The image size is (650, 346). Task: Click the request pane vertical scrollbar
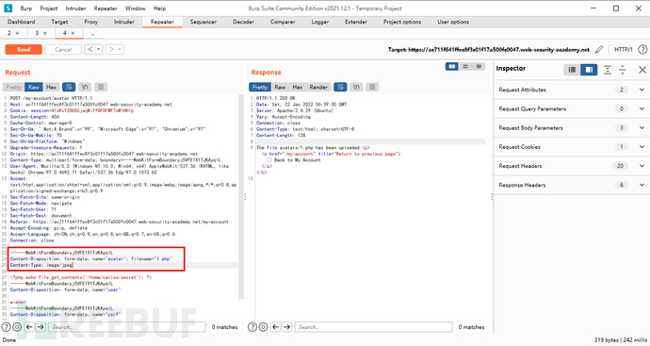tap(241, 196)
